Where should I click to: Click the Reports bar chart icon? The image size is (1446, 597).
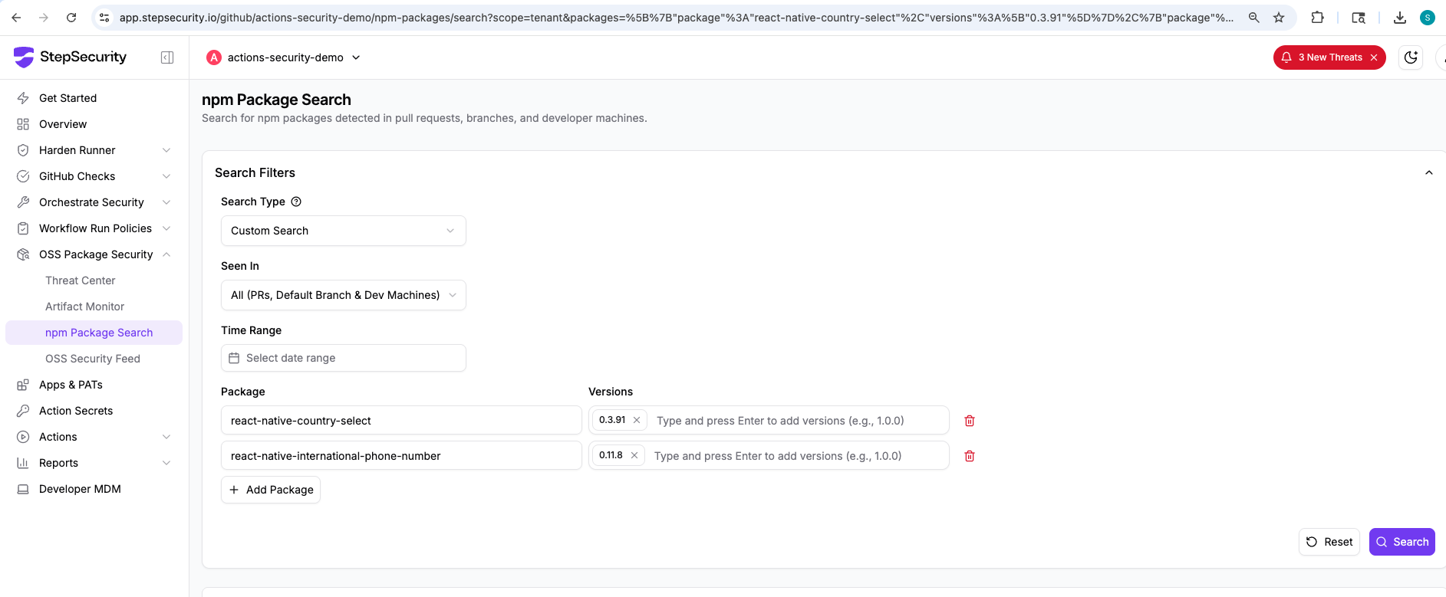[x=23, y=463]
